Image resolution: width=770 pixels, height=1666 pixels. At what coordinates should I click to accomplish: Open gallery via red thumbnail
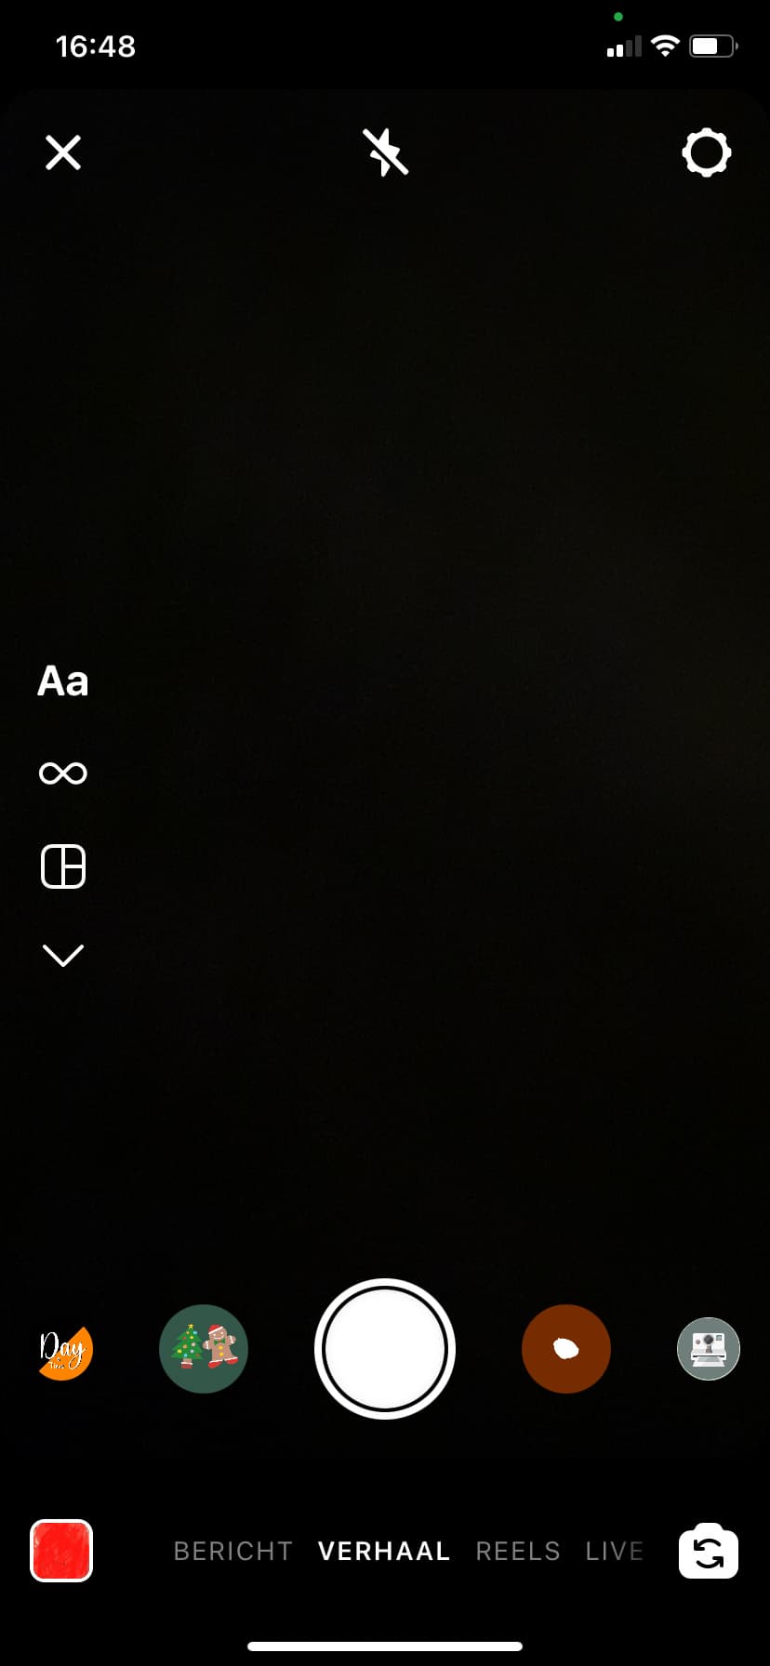pyautogui.click(x=61, y=1551)
